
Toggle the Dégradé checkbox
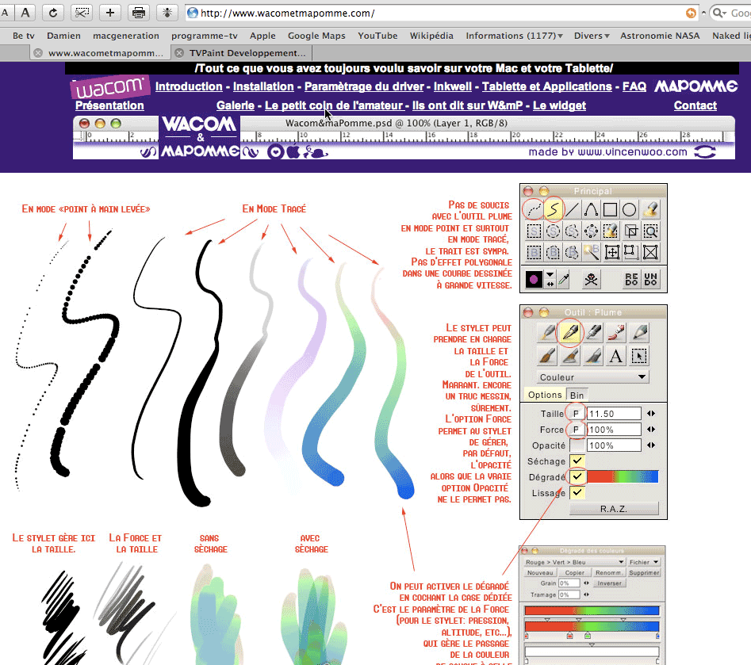pos(577,477)
